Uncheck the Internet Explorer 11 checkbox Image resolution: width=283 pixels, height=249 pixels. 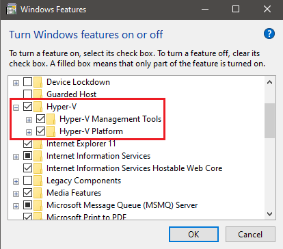click(28, 144)
